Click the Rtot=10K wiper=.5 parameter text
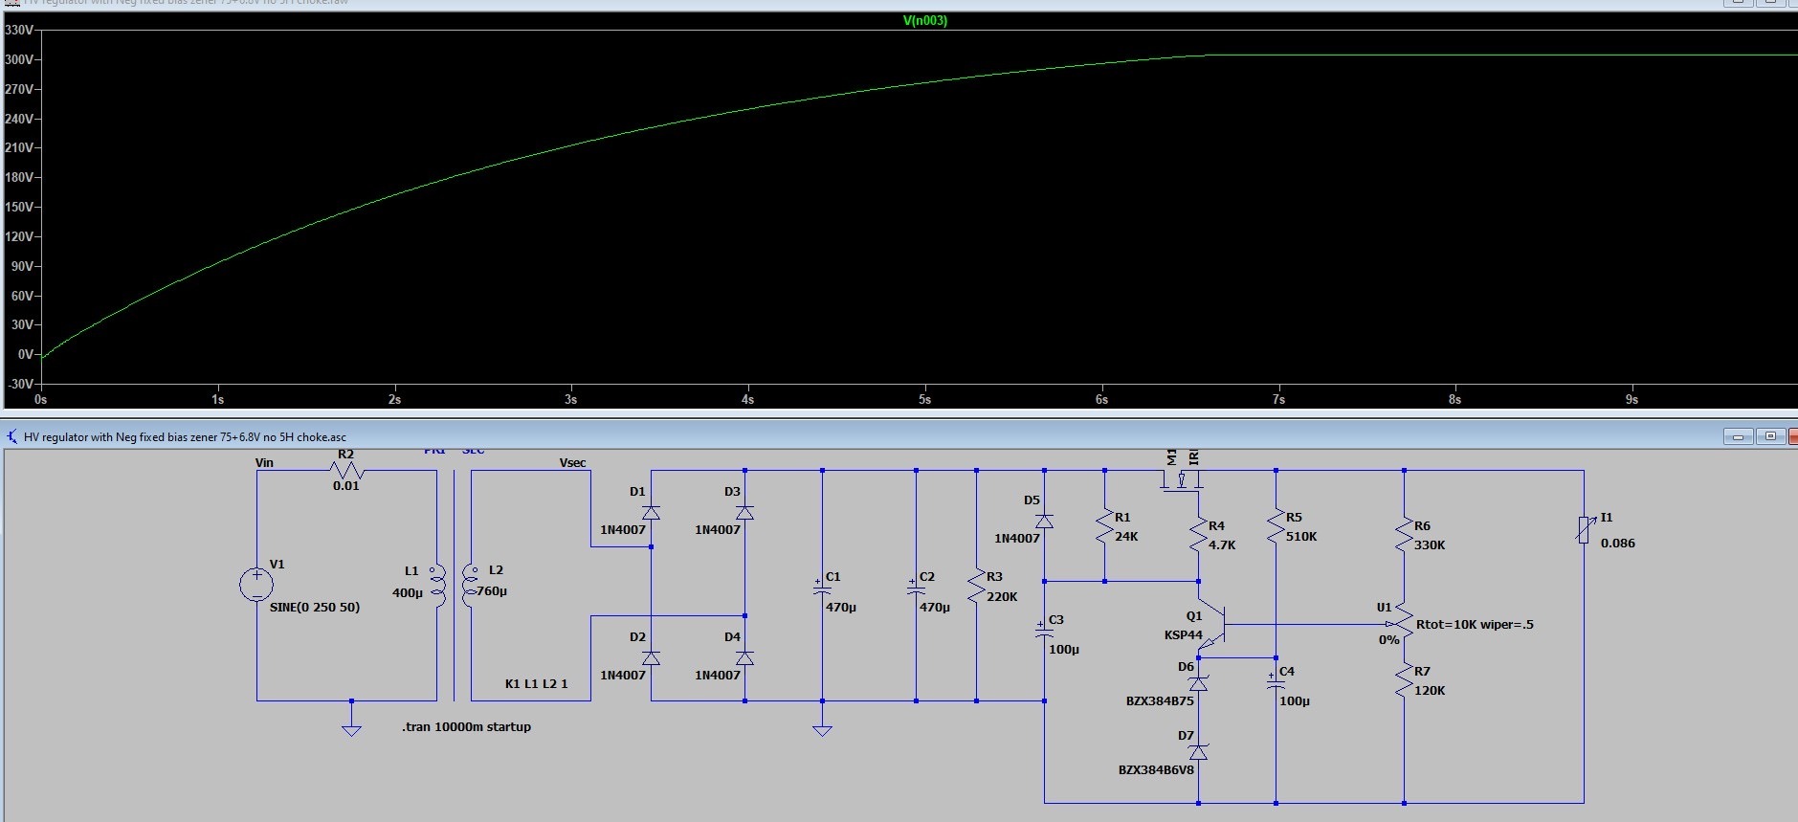 (x=1475, y=625)
